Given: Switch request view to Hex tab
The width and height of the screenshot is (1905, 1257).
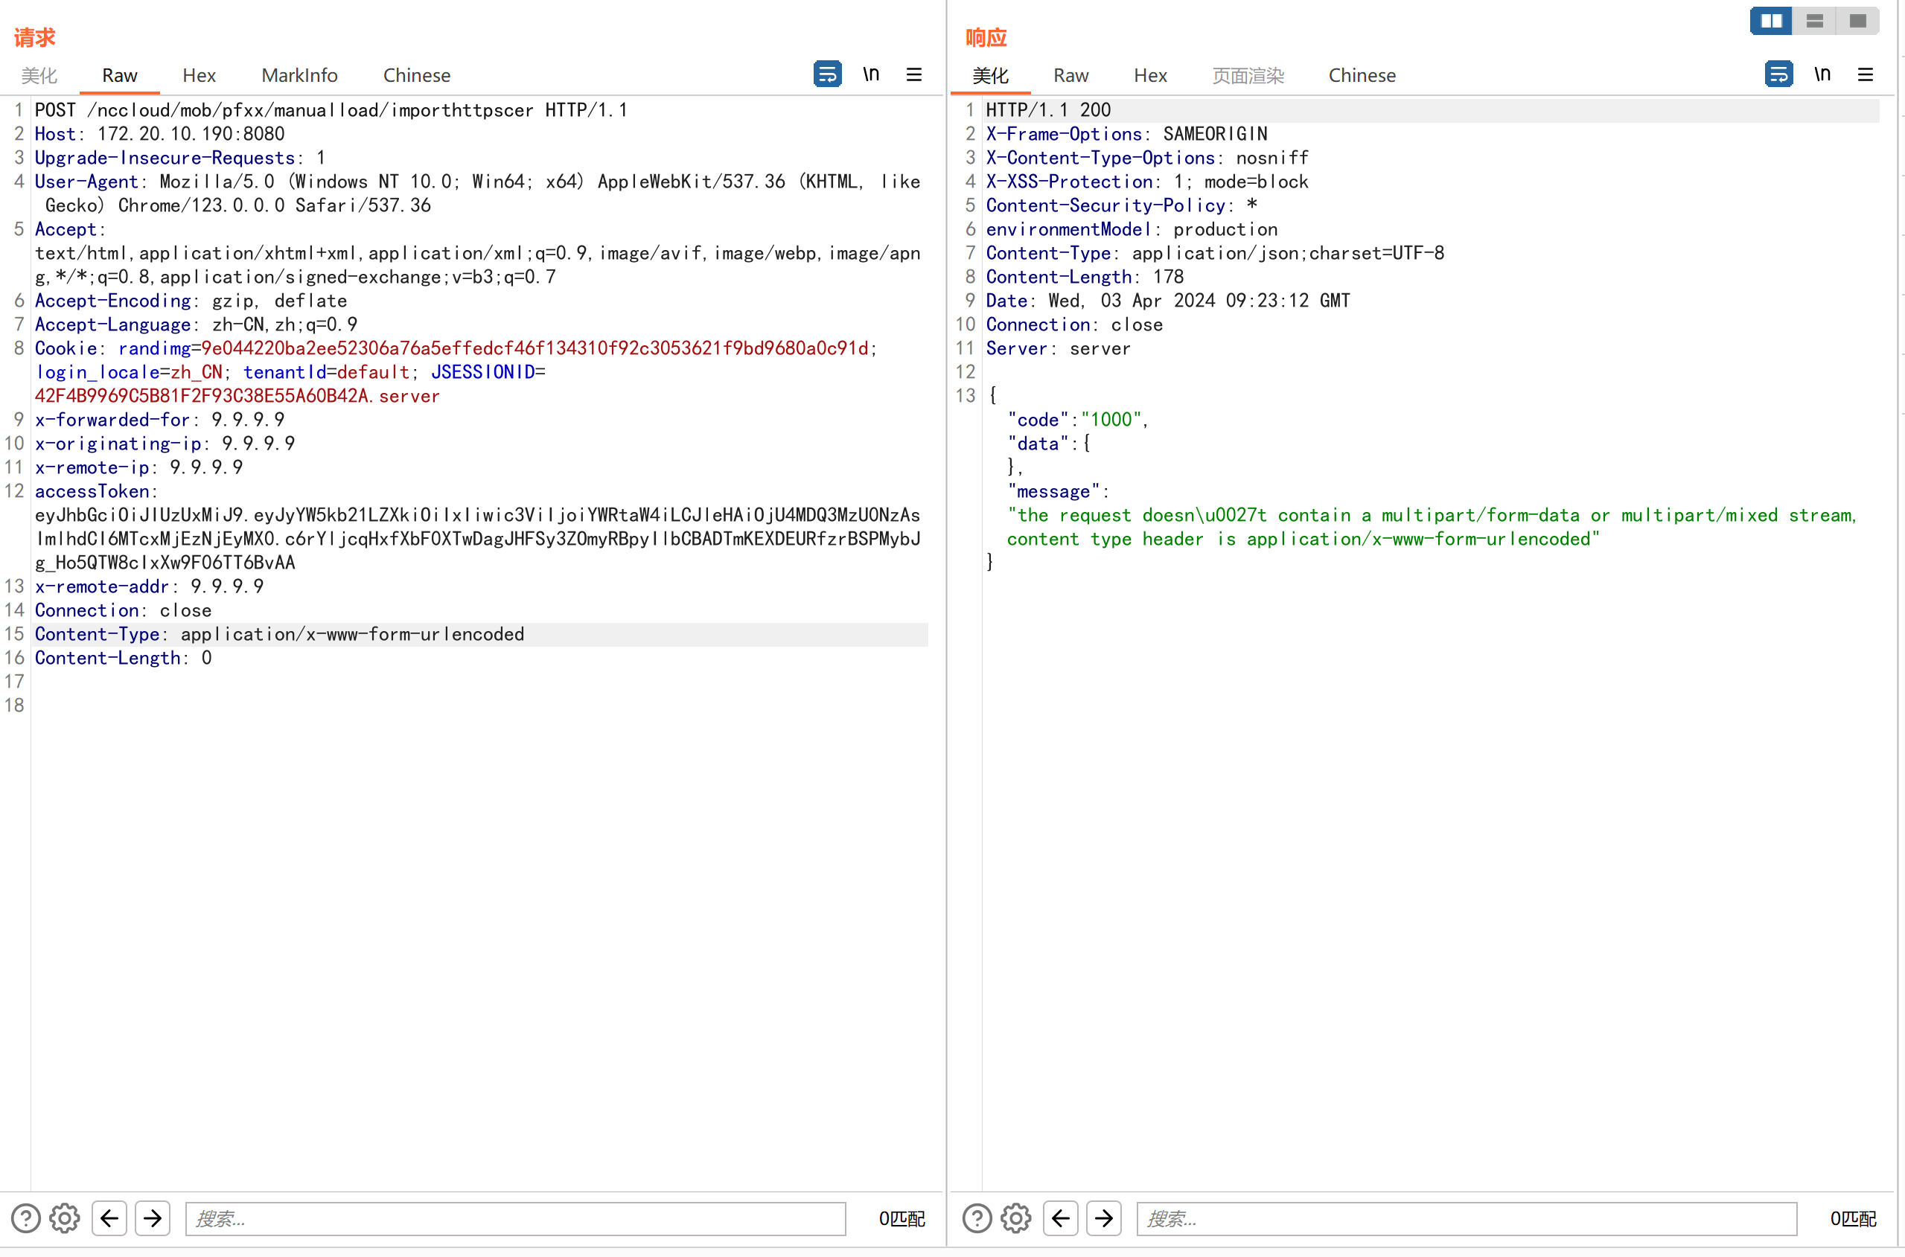Looking at the screenshot, I should coord(199,75).
